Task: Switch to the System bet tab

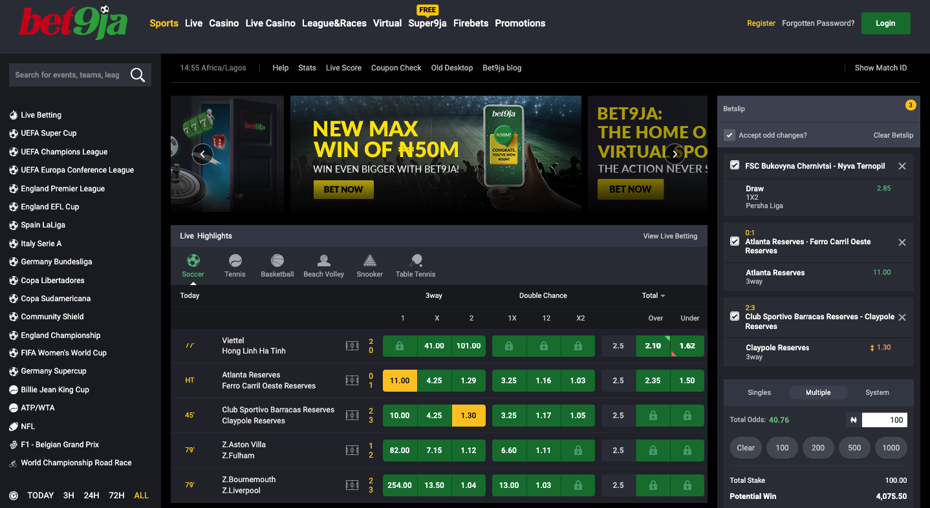Action: [877, 392]
